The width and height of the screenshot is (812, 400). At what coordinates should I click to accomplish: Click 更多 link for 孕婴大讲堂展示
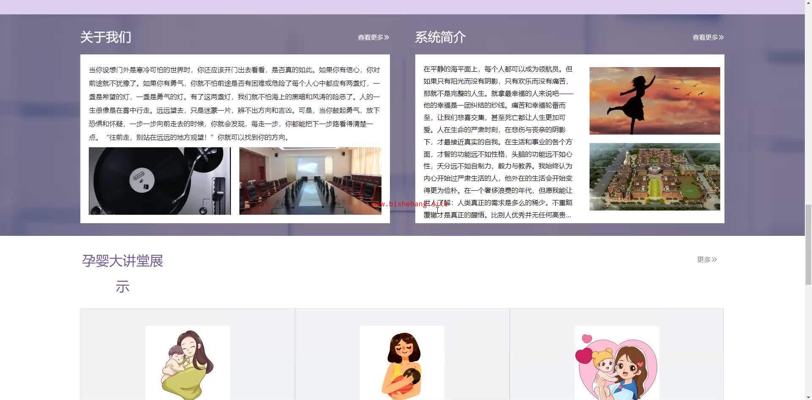[x=706, y=259]
